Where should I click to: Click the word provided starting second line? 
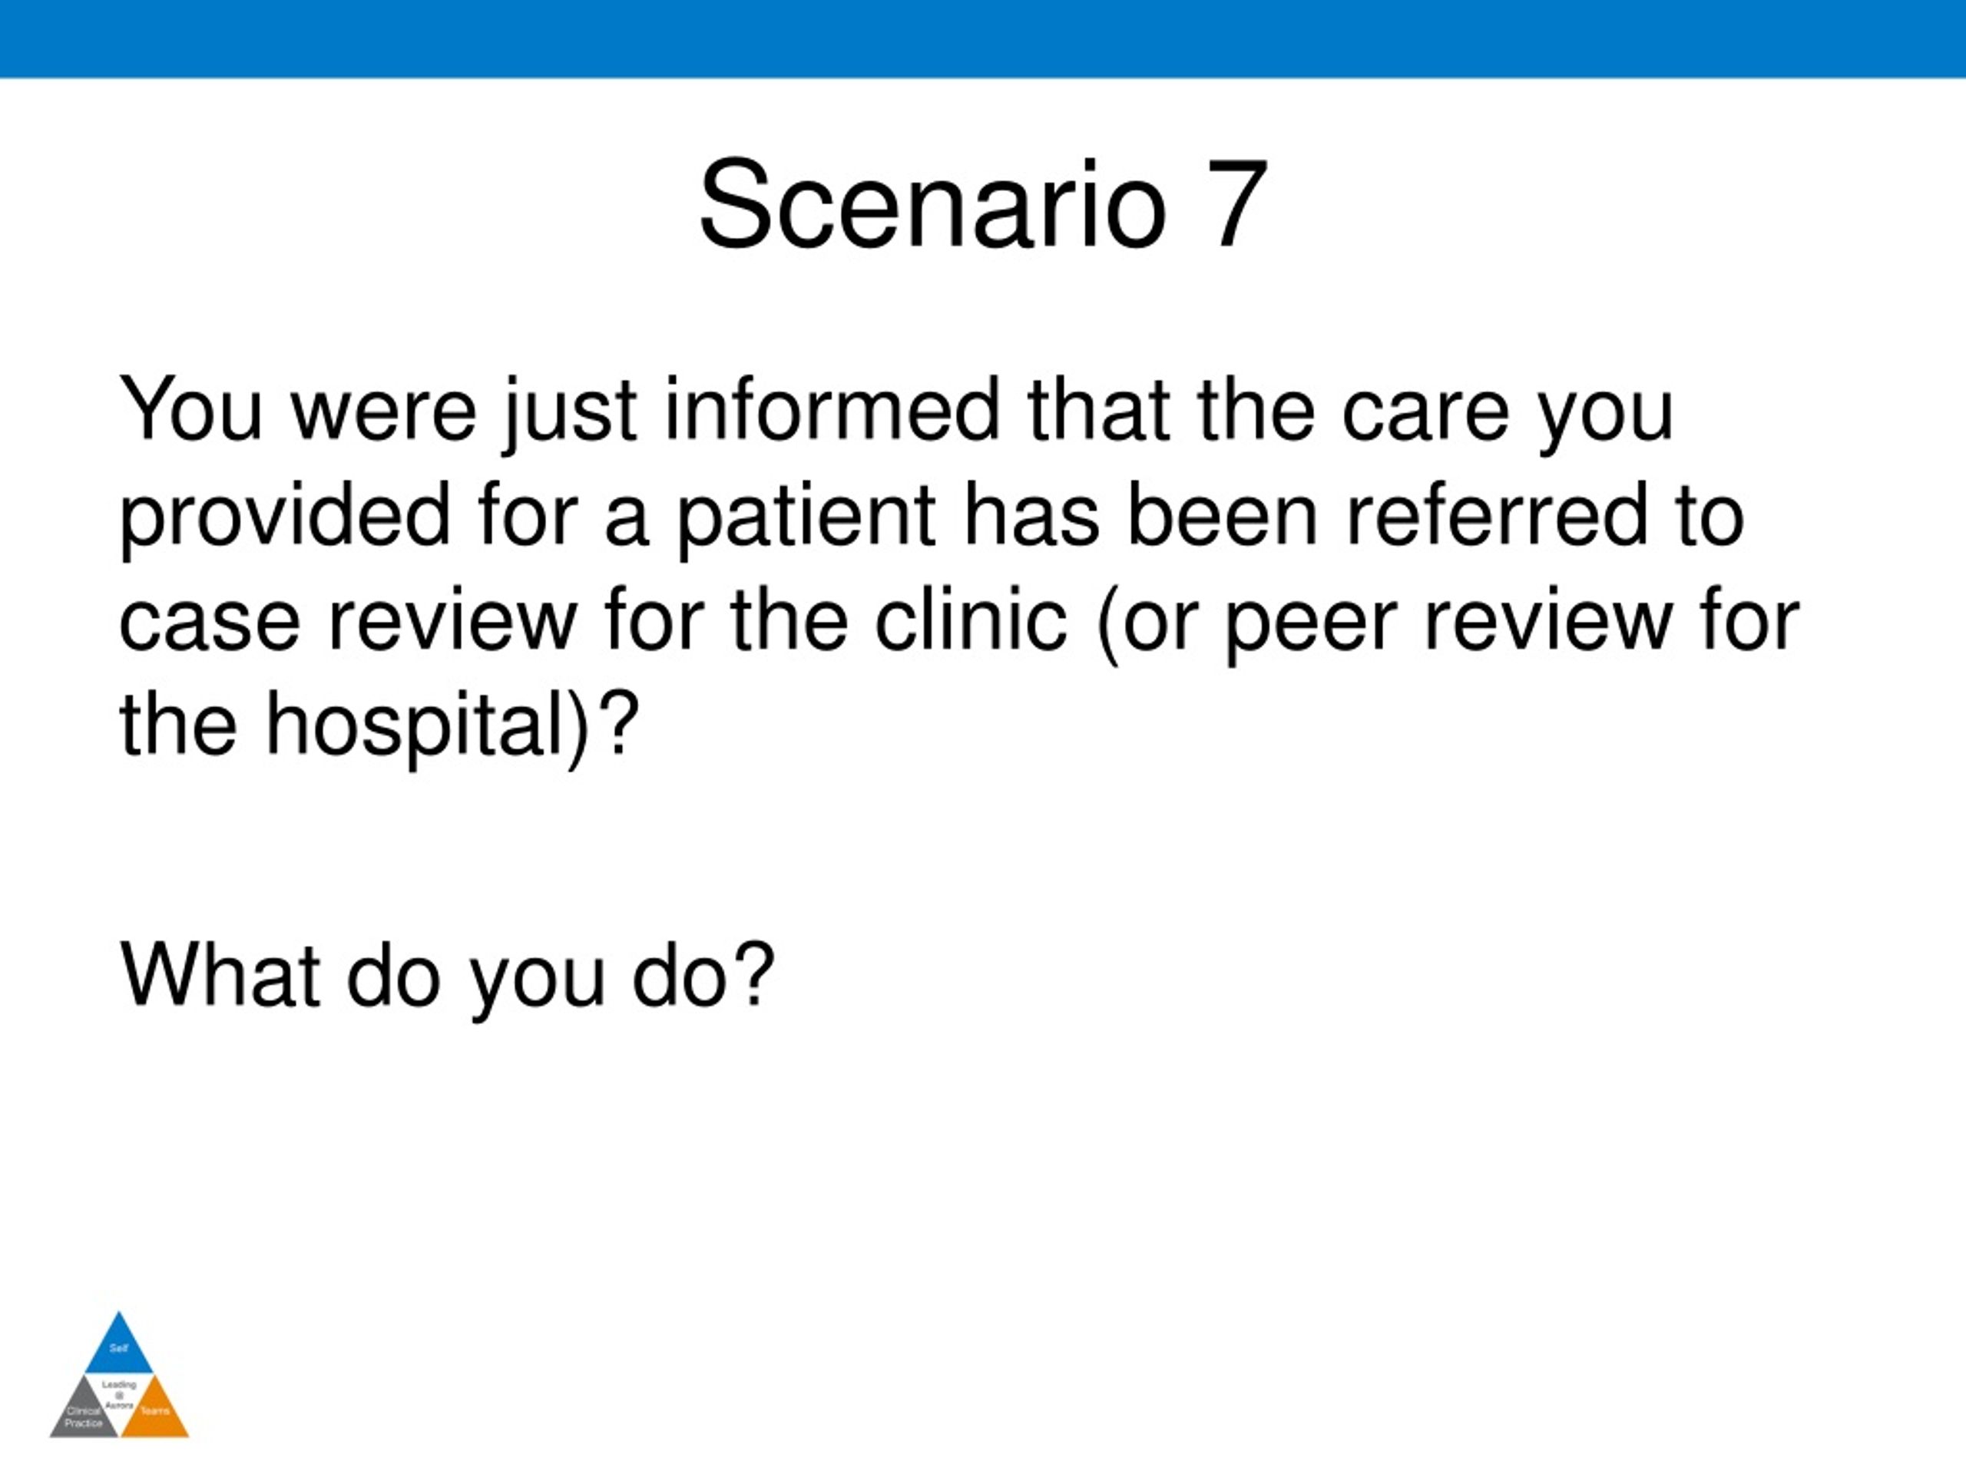point(284,515)
